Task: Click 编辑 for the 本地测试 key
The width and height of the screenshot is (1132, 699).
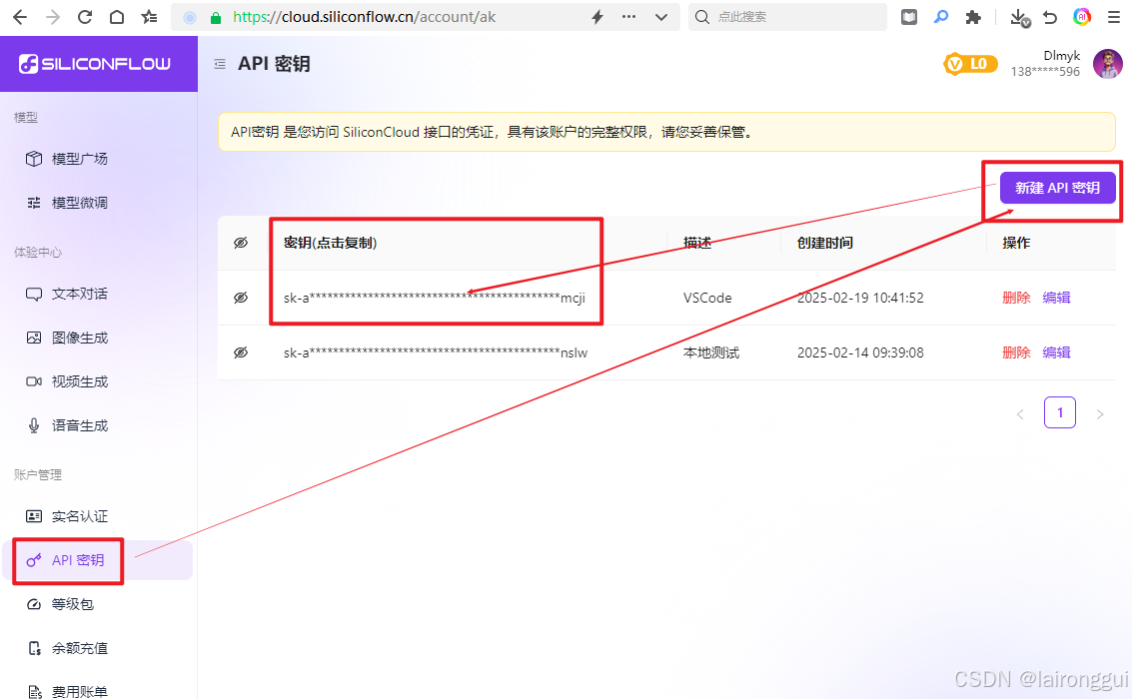Action: pos(1056,352)
